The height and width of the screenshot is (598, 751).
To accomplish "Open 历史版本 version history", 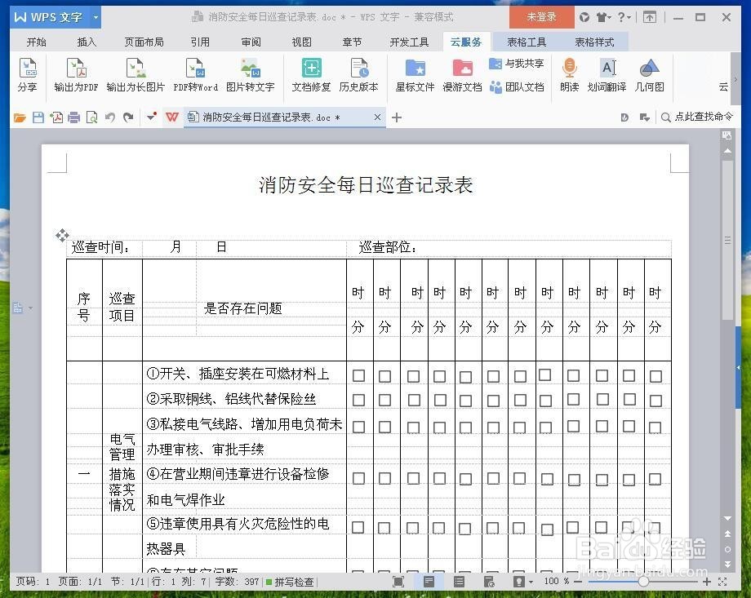I will coord(358,74).
